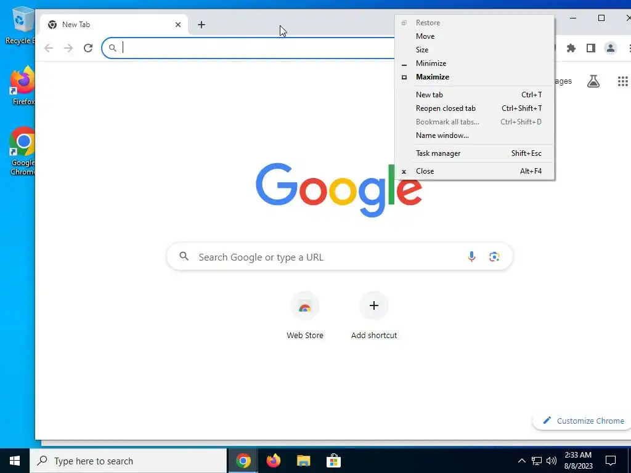Choose Maximize in the context menu
The width and height of the screenshot is (631, 473).
(474, 77)
